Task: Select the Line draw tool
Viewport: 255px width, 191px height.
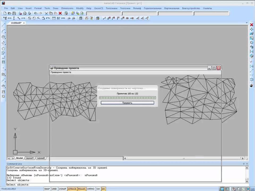Action: pos(3,25)
